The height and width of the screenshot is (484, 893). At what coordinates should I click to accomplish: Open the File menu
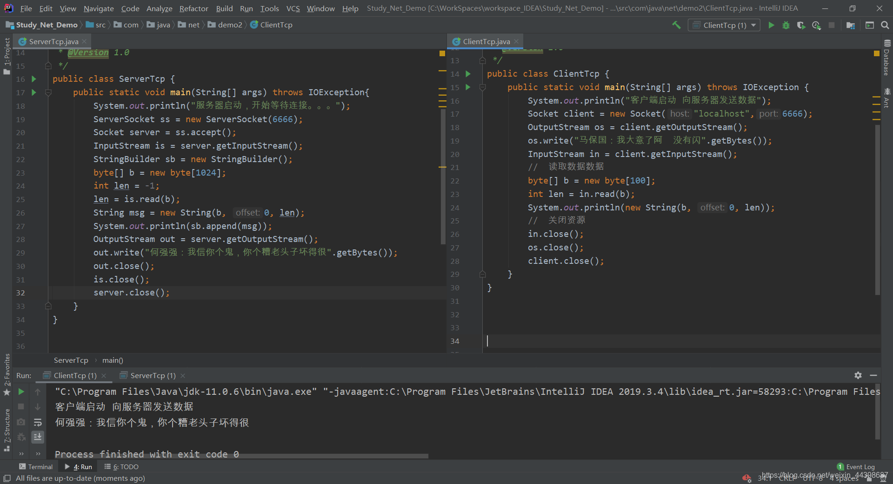pyautogui.click(x=26, y=8)
